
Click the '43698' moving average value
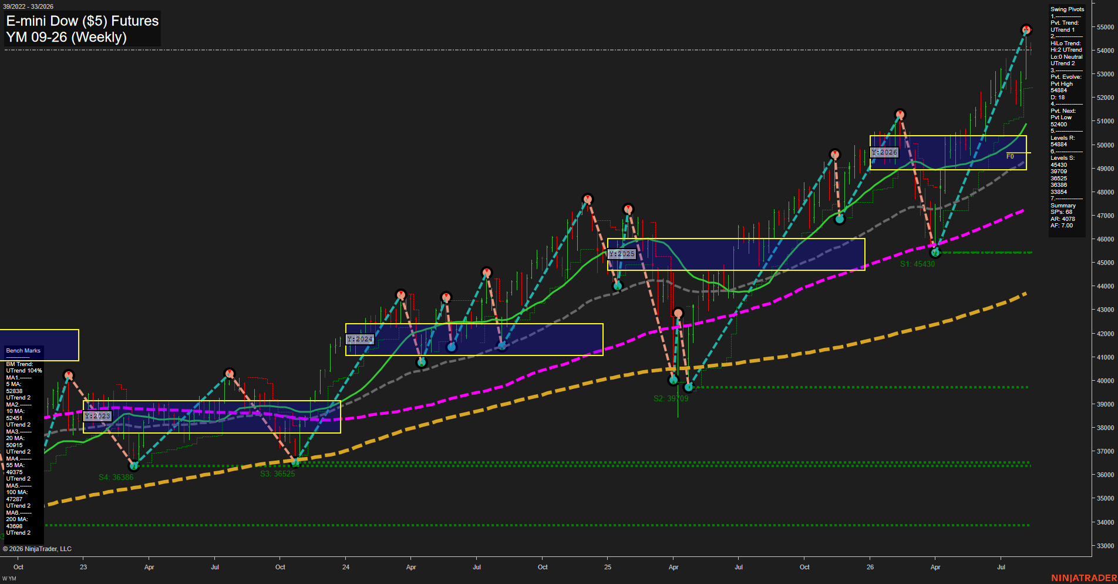pyautogui.click(x=14, y=526)
